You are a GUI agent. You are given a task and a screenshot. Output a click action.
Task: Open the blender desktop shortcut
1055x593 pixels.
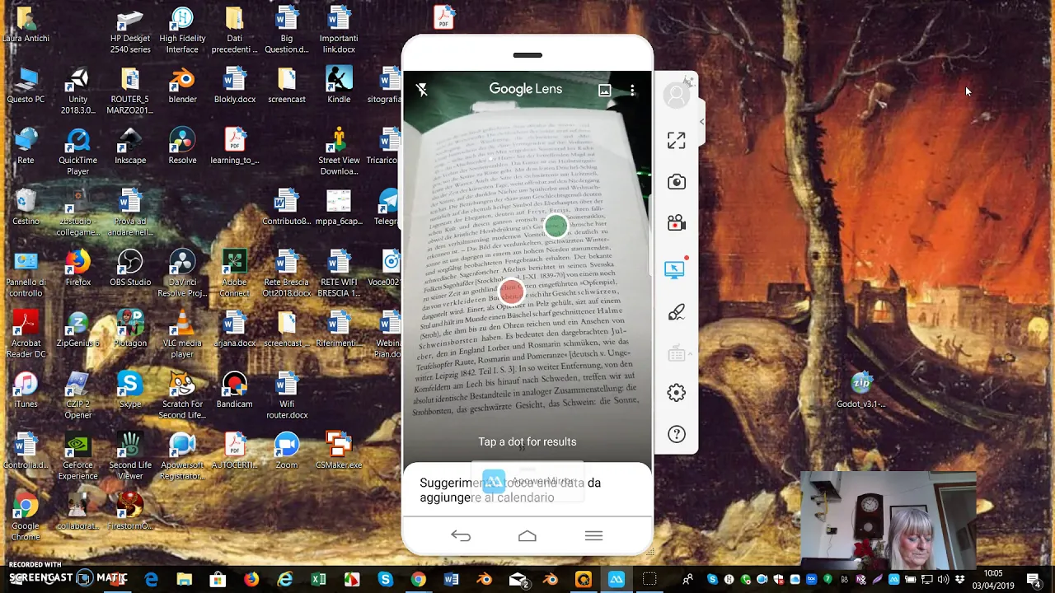[182, 86]
